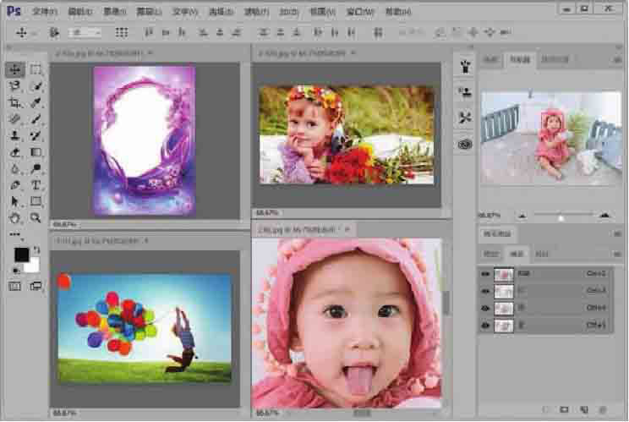This screenshot has height=422, width=629.
Task: Select the Zoom magnifier tool
Action: click(x=36, y=217)
